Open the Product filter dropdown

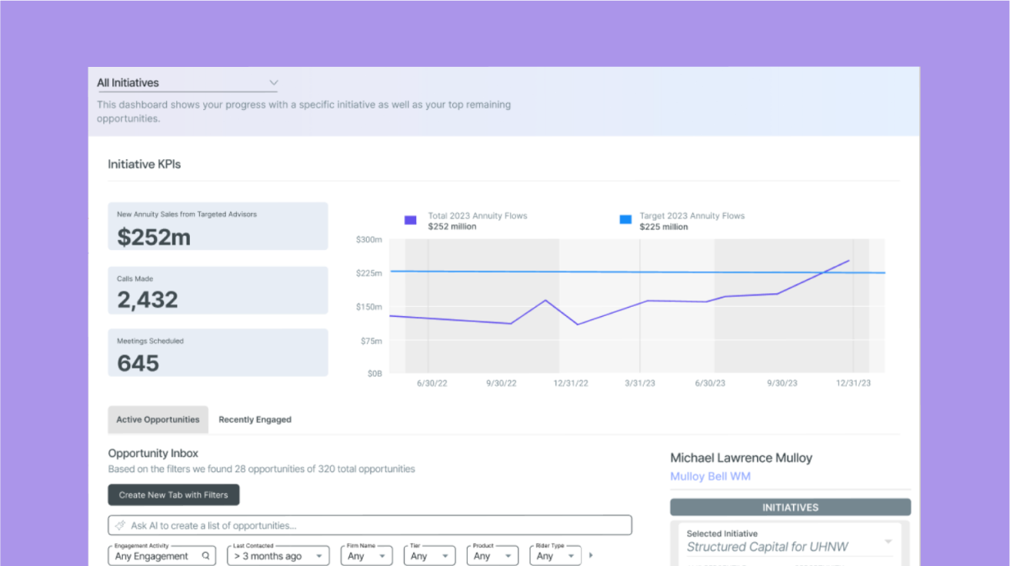[x=492, y=555]
